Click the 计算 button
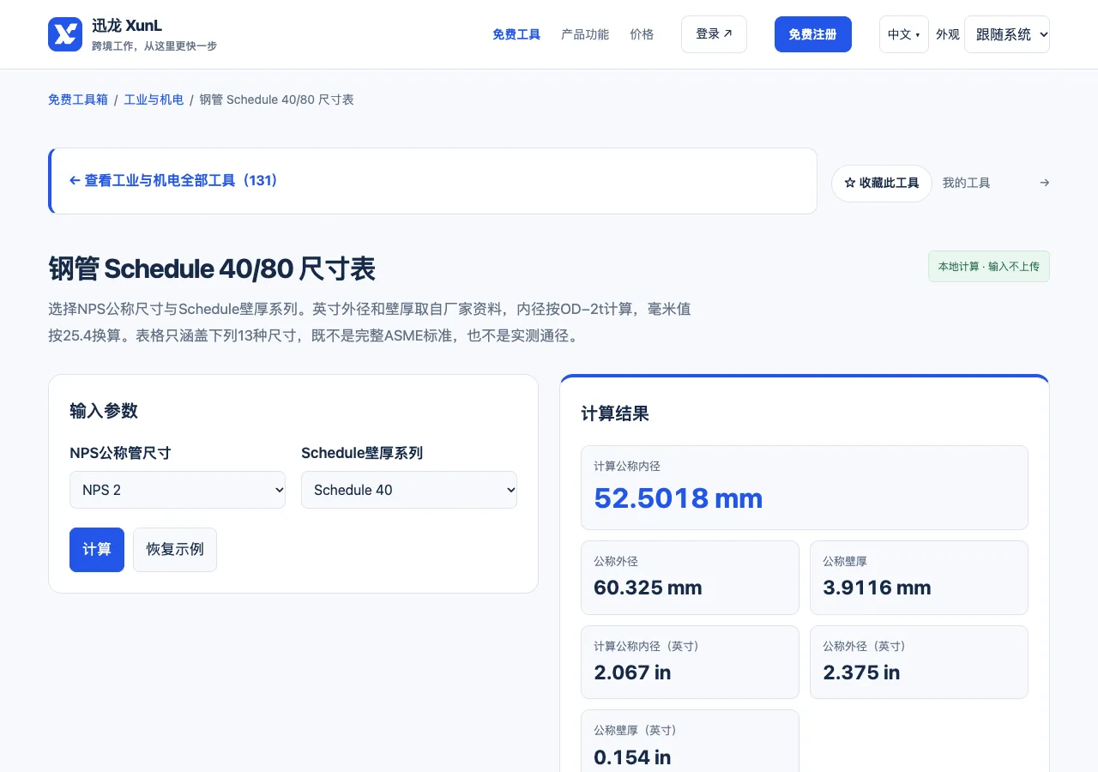Image resolution: width=1098 pixels, height=772 pixels. tap(97, 550)
